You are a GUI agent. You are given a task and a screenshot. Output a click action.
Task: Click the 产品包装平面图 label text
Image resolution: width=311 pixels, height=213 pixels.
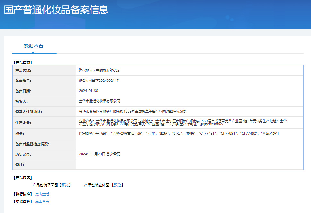click(x=45, y=185)
